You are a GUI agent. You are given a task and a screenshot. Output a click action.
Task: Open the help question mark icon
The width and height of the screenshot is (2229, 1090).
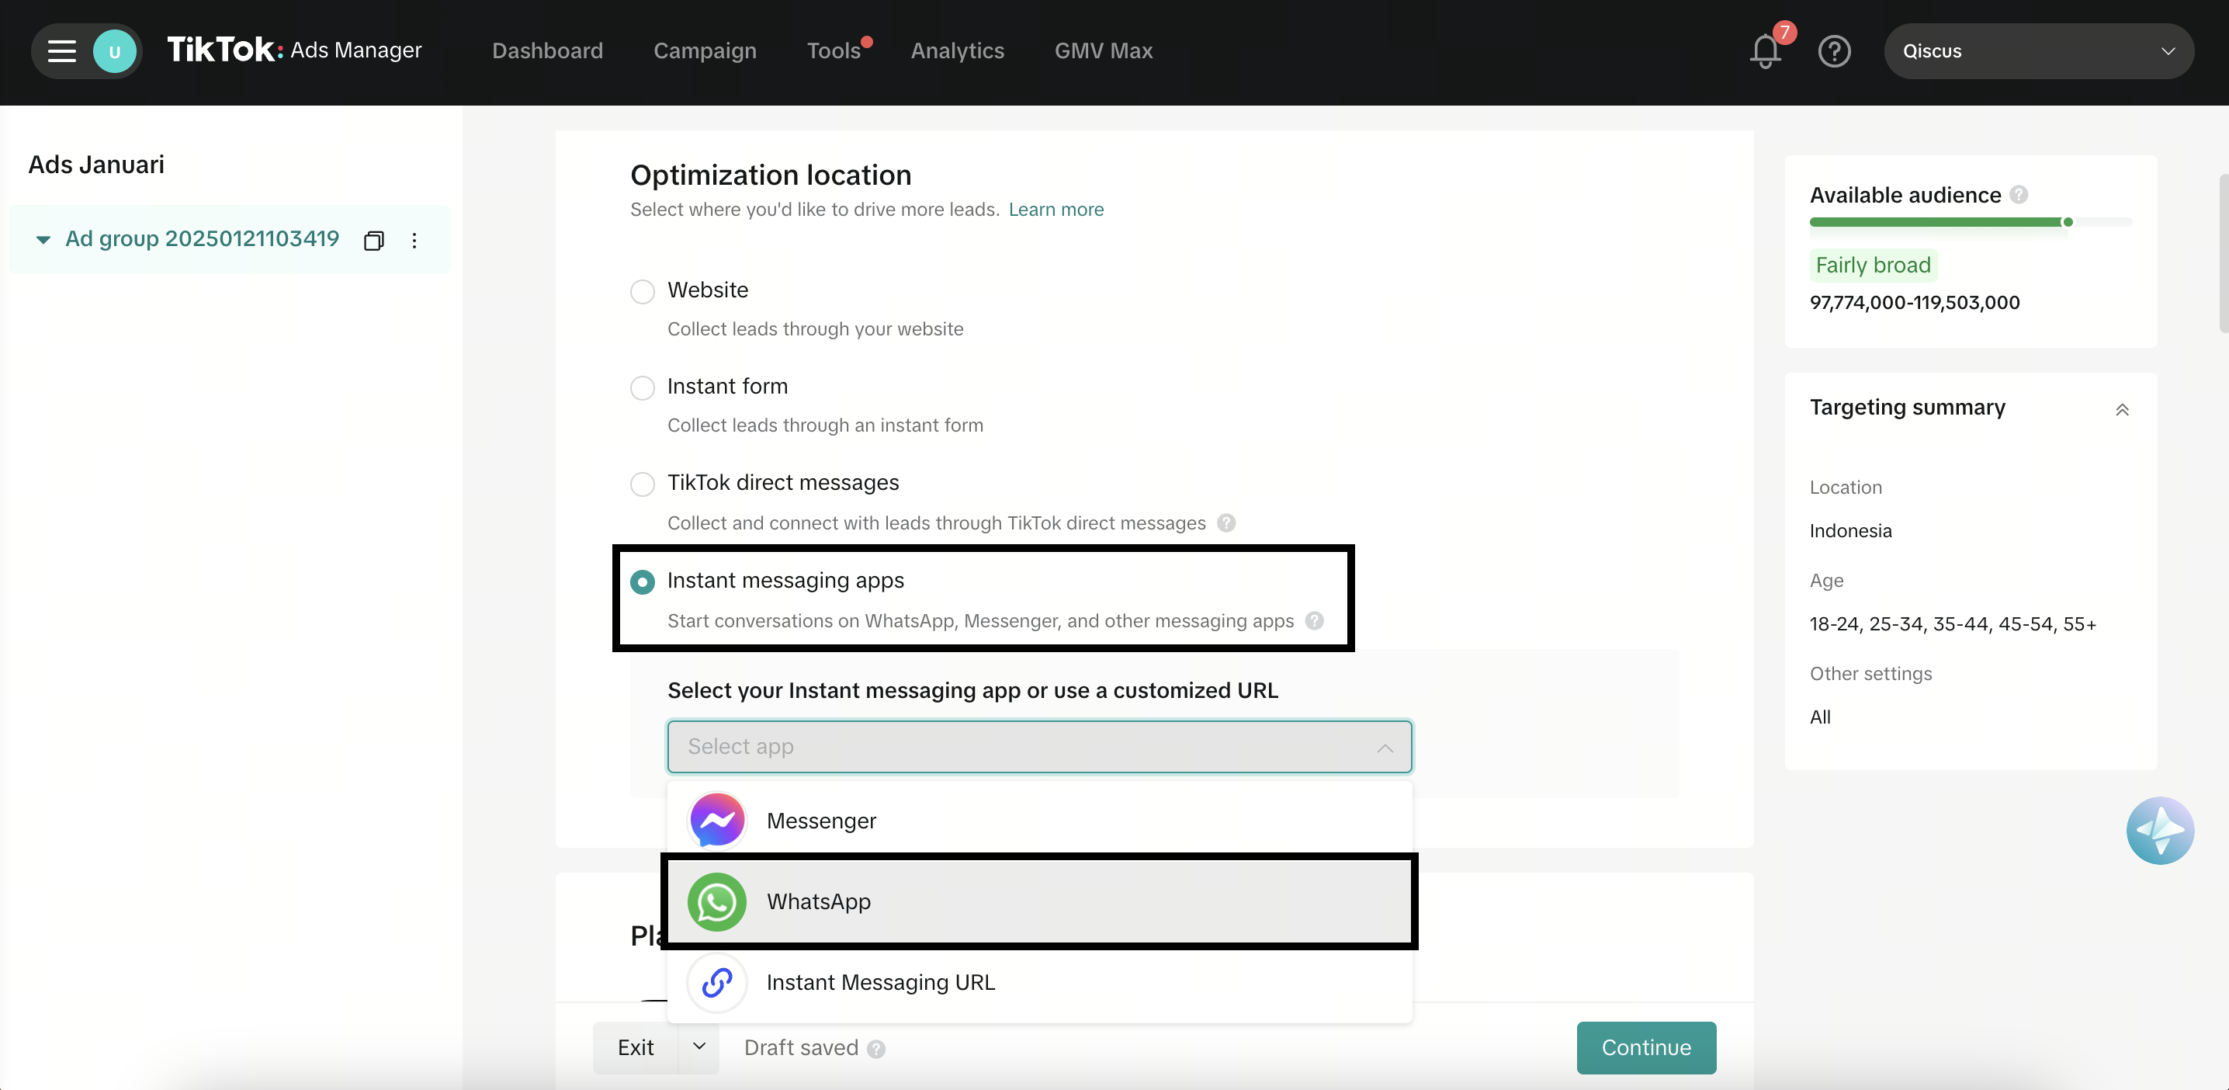click(1835, 51)
